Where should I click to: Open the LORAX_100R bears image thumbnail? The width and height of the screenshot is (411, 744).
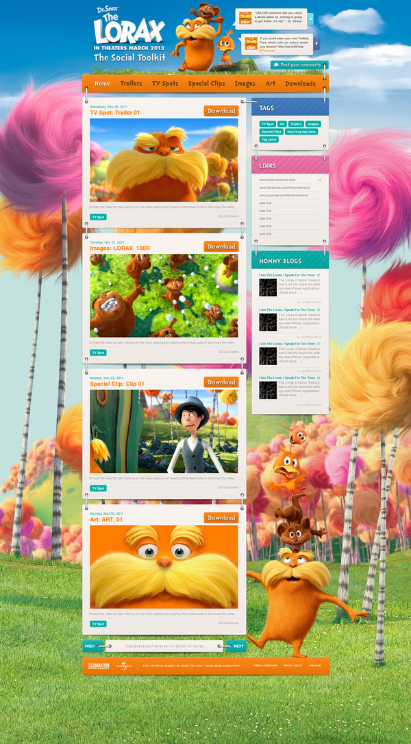164,296
